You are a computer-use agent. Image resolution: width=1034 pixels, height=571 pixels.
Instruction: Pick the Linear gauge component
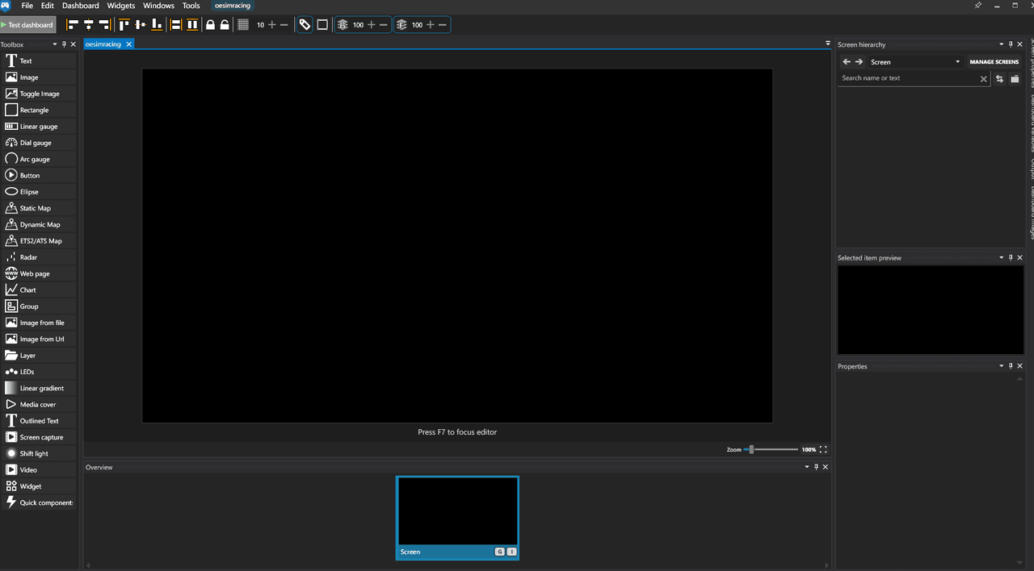[x=38, y=127]
